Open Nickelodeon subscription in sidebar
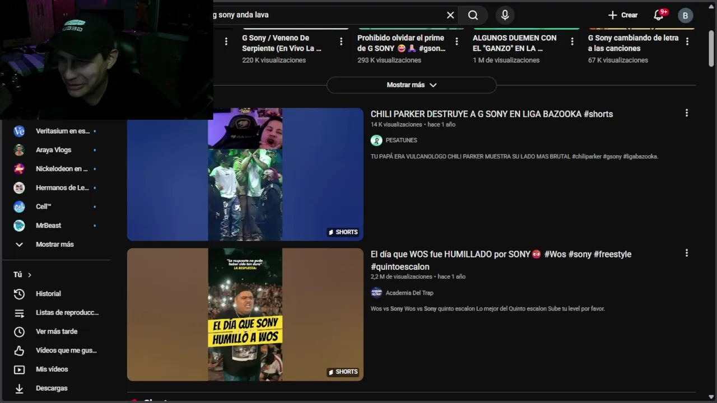 (55, 169)
